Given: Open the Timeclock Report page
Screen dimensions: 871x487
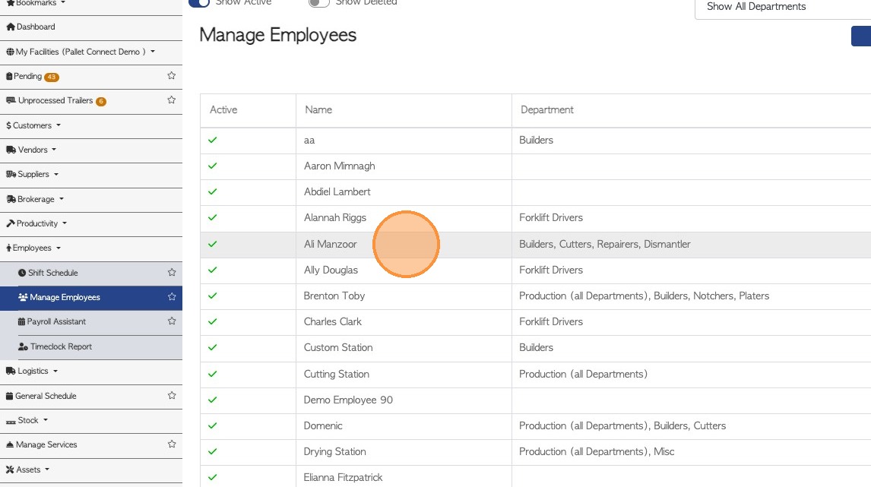Looking at the screenshot, I should 61,346.
